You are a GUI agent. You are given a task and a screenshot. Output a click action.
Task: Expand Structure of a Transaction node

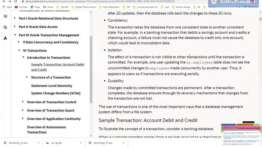(x=27, y=77)
